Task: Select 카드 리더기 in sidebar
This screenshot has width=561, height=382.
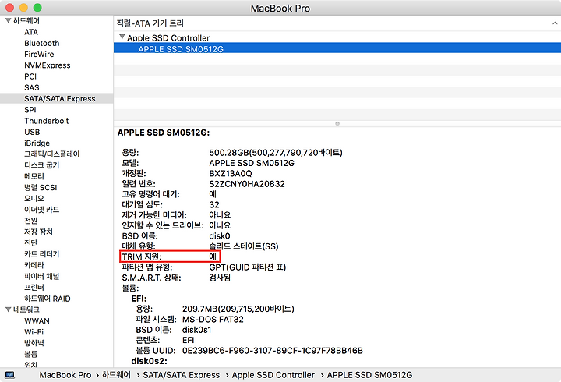Action: pyautogui.click(x=41, y=254)
